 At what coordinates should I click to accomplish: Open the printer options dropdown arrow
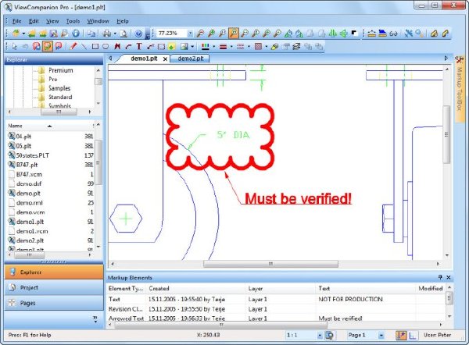115,34
